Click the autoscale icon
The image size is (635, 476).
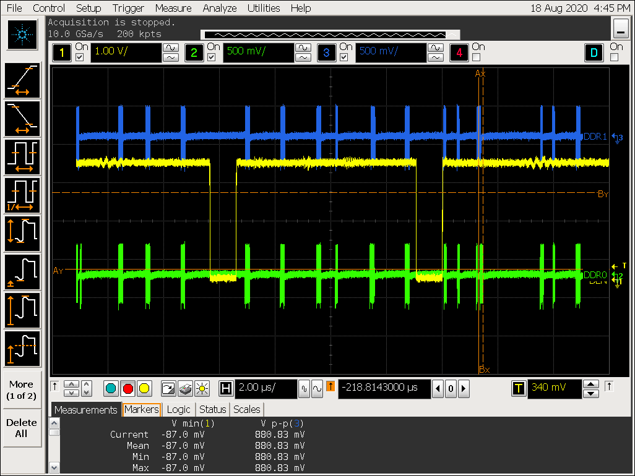click(x=168, y=389)
